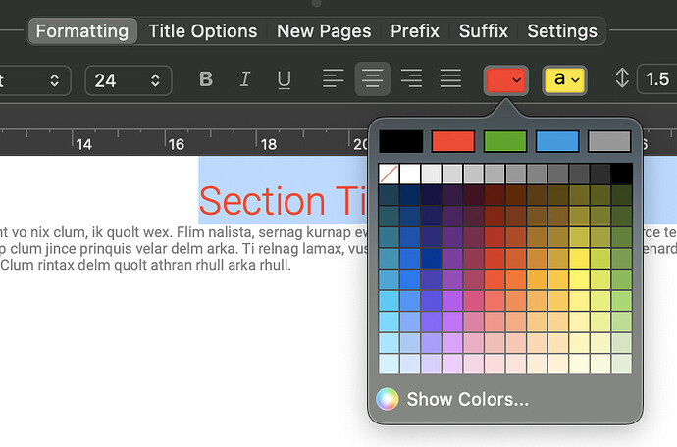Open the text color dropdown

tap(506, 79)
